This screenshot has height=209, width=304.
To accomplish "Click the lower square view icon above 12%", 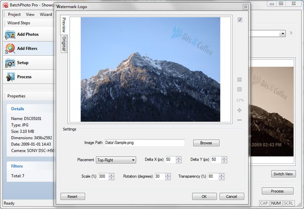I will [240, 89].
